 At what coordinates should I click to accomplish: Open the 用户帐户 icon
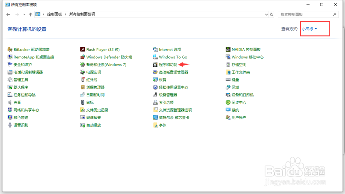tap(228, 118)
